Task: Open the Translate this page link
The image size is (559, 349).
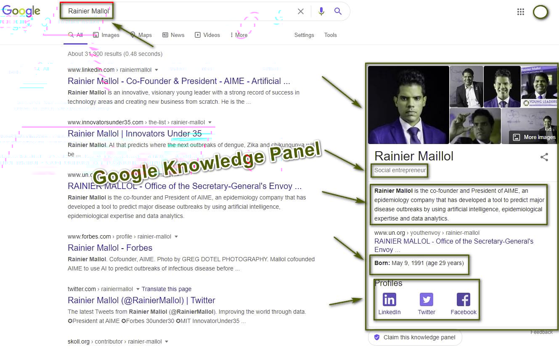Action: coord(166,289)
